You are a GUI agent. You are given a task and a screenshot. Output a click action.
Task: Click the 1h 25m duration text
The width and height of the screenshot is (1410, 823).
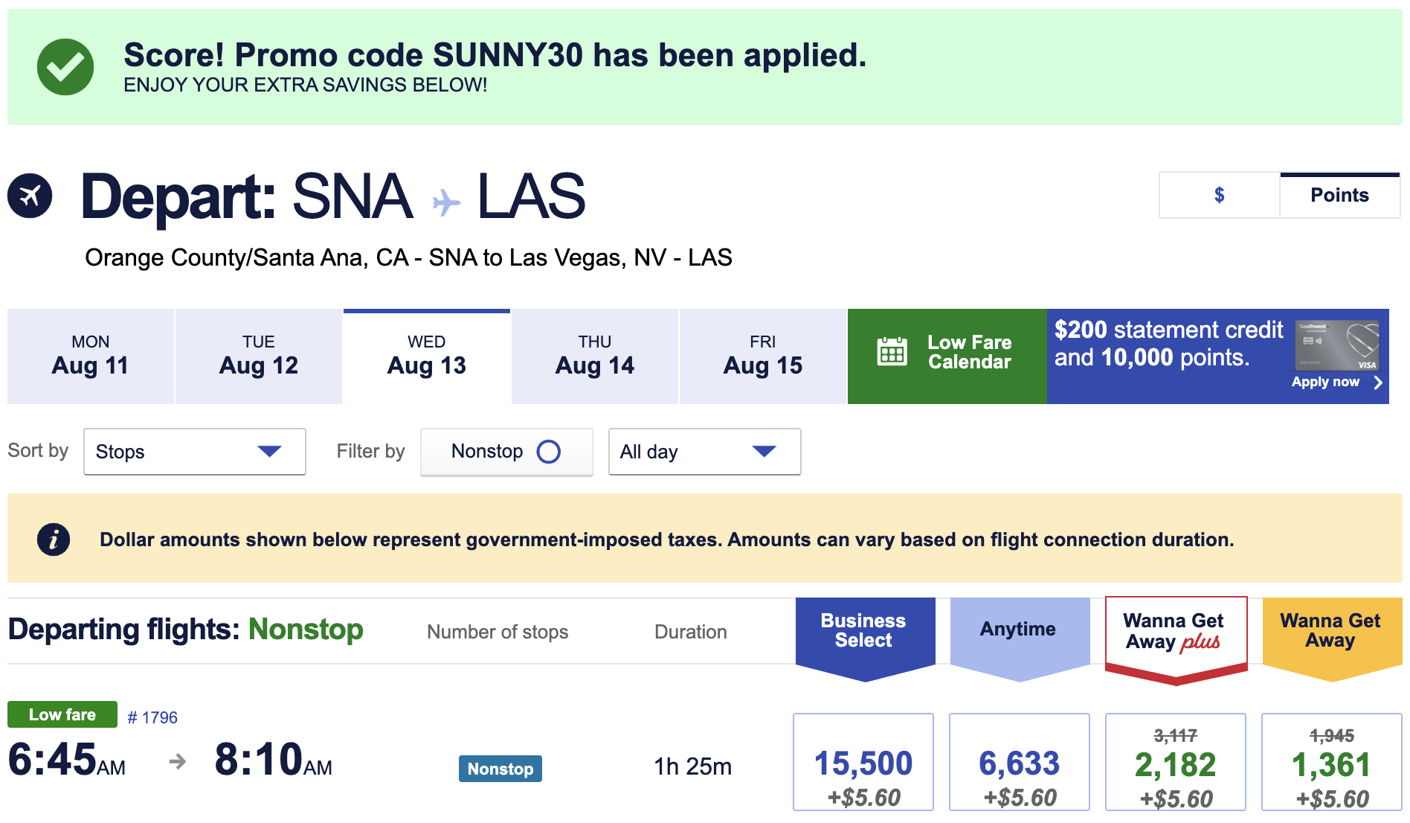pyautogui.click(x=692, y=766)
